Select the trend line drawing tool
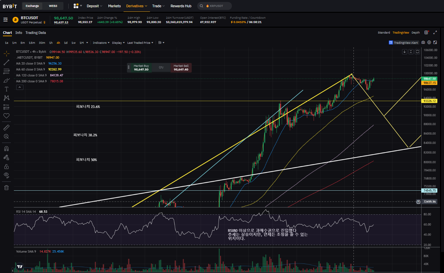Image resolution: width=444 pixels, height=273 pixels. pos(6,63)
